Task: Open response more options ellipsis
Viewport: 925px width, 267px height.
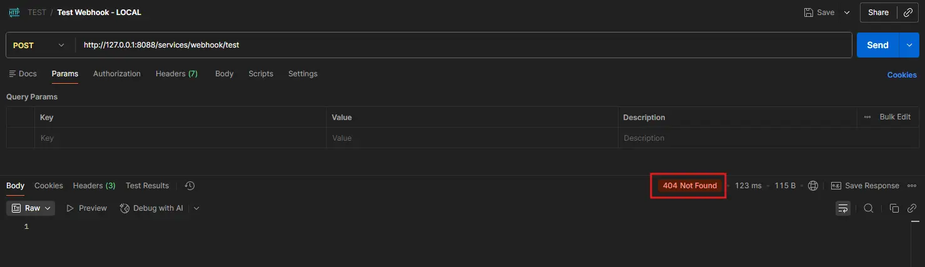Action: pos(912,186)
